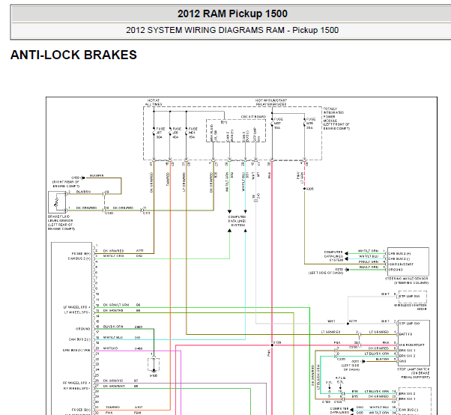The width and height of the screenshot is (451, 415).
Task: Click the "HOT AT ALL TIMES" label
Action: click(x=154, y=102)
